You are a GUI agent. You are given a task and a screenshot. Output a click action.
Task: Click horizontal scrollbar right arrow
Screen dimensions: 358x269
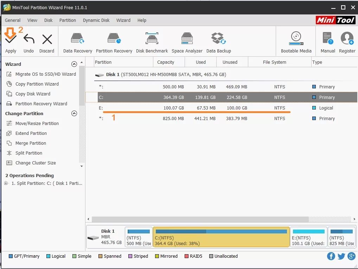tap(354, 219)
